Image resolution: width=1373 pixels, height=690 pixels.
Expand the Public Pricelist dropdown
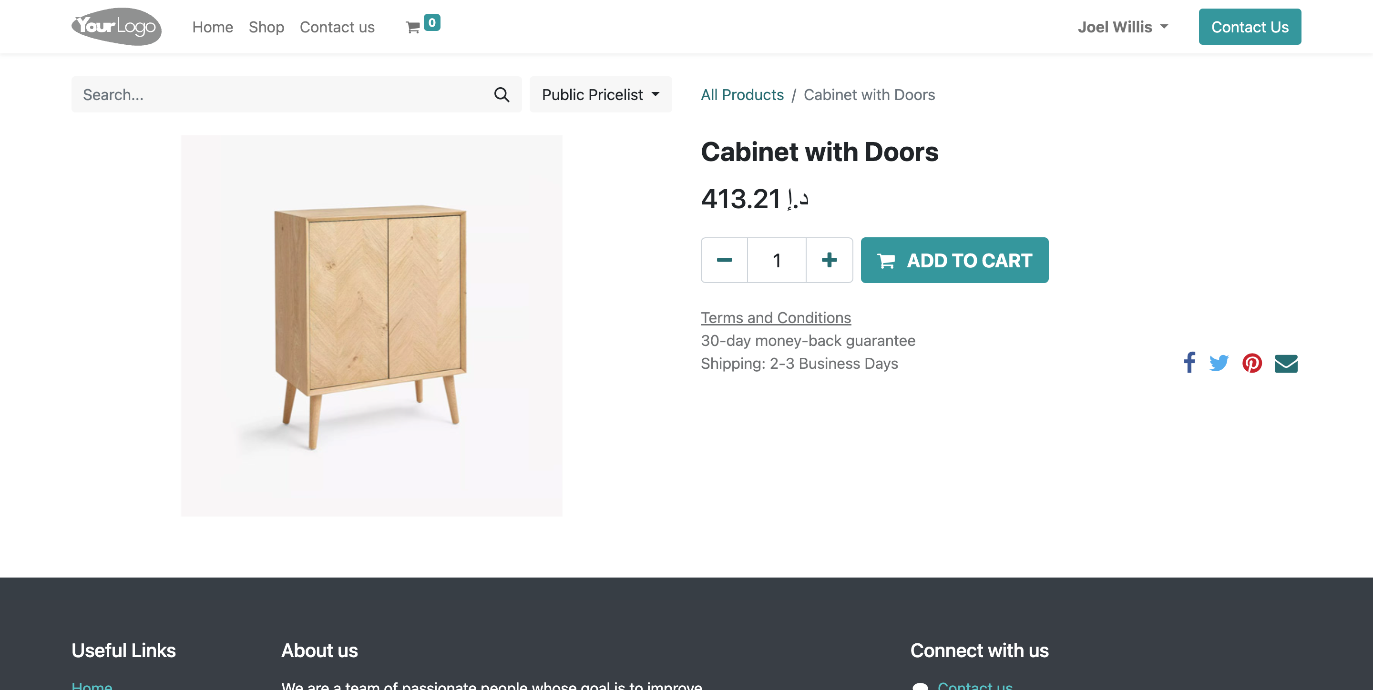coord(601,95)
